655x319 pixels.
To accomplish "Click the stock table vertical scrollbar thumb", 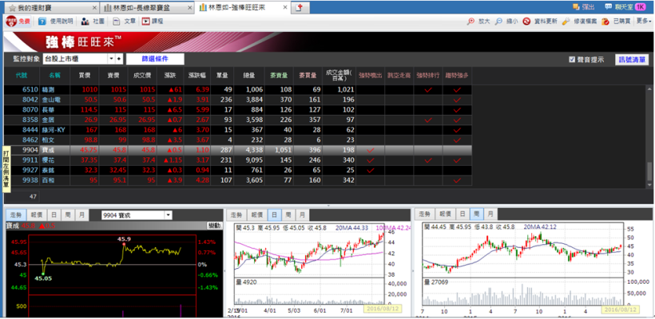I will 649,171.
